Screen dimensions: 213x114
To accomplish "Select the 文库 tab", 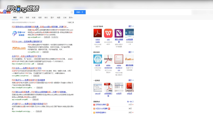I will click(65, 18).
